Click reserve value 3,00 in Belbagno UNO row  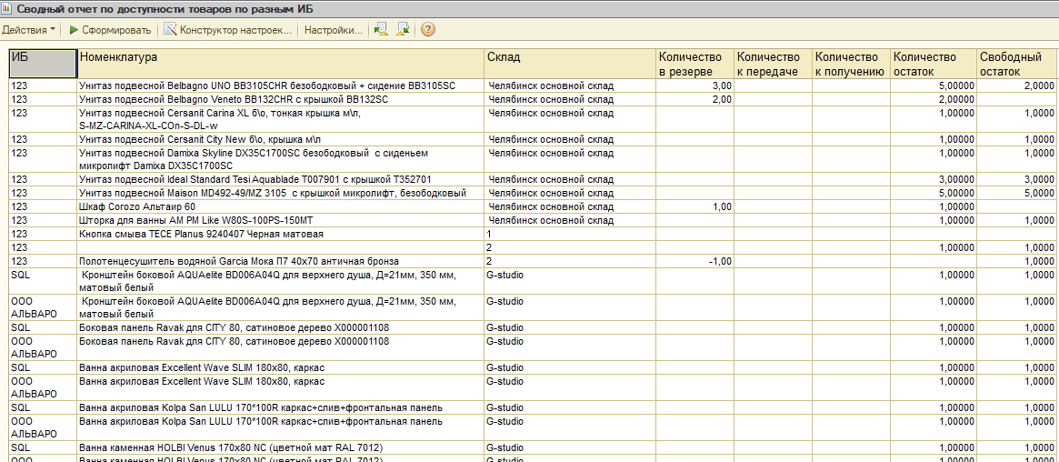[x=695, y=85]
